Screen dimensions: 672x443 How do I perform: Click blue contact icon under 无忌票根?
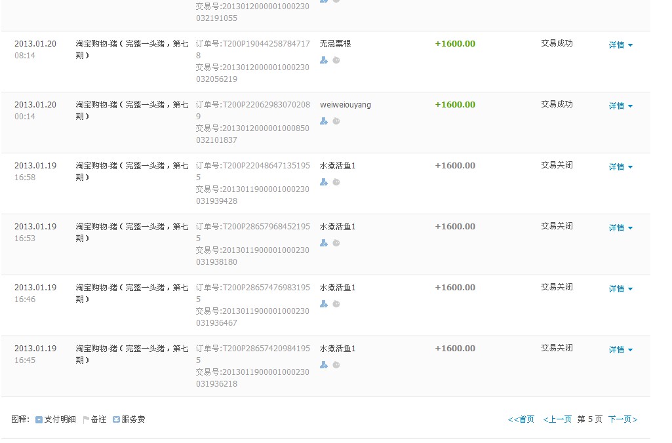click(324, 60)
